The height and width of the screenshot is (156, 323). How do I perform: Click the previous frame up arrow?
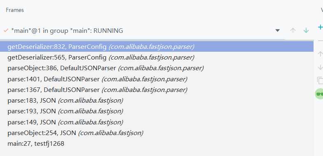tap(293, 30)
